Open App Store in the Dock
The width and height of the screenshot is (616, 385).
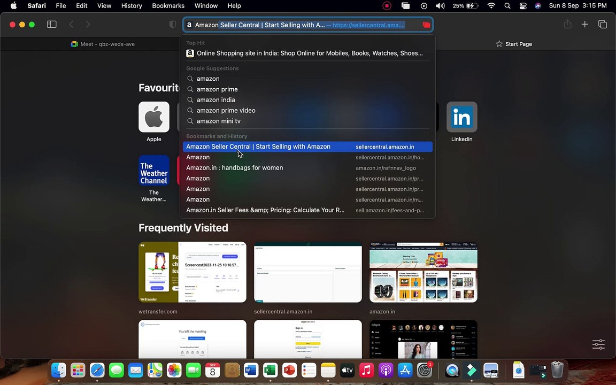click(x=405, y=370)
